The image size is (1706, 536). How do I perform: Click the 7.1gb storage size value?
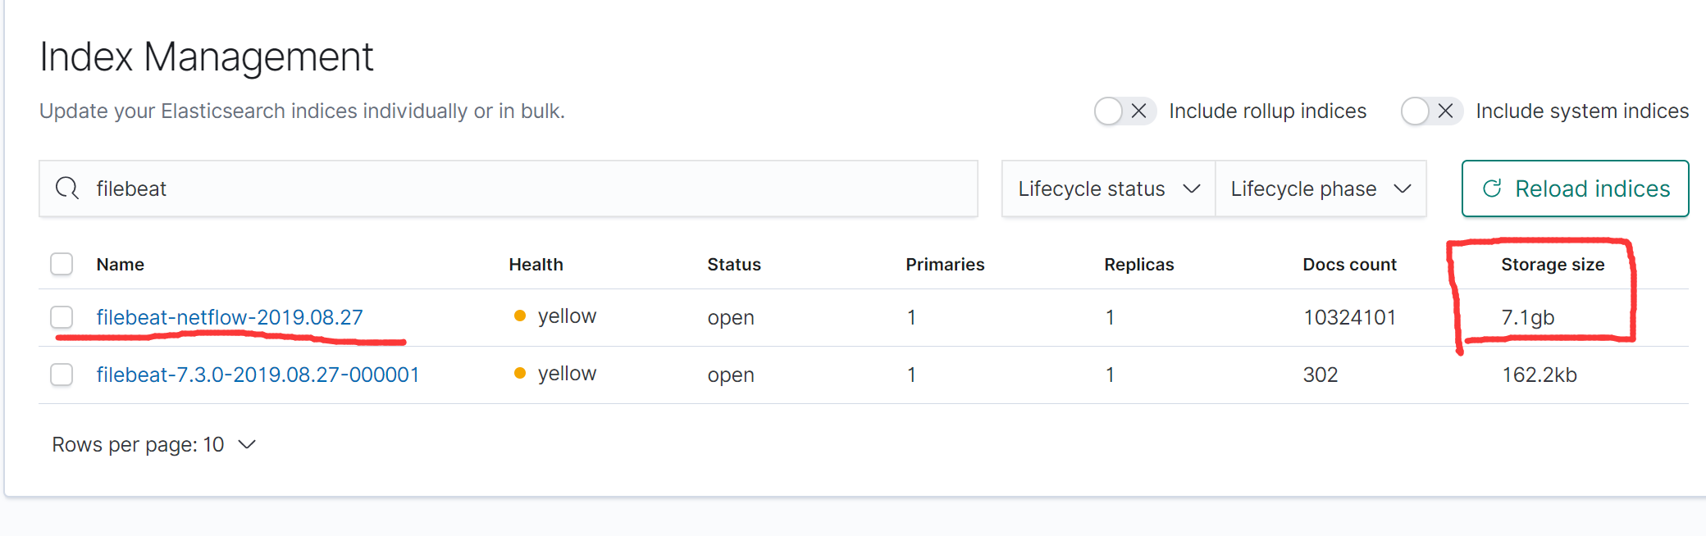[x=1528, y=317]
